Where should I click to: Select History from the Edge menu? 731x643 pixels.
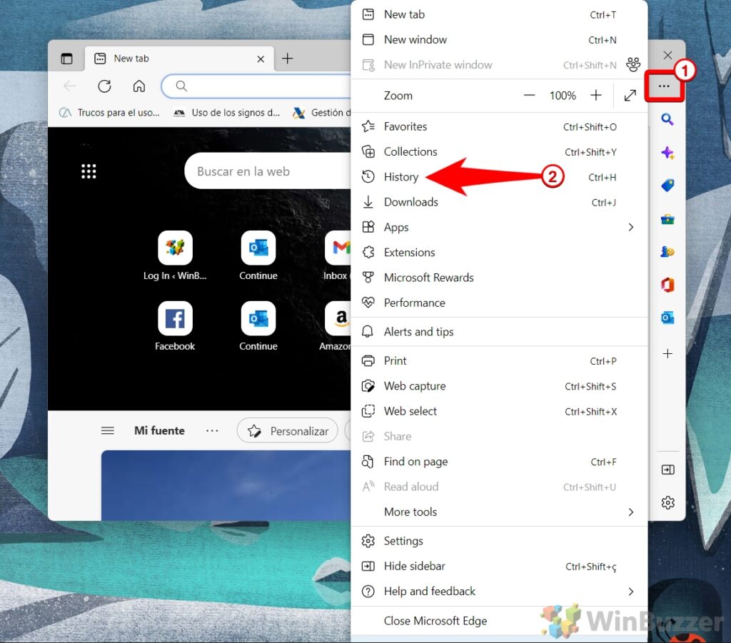click(400, 176)
